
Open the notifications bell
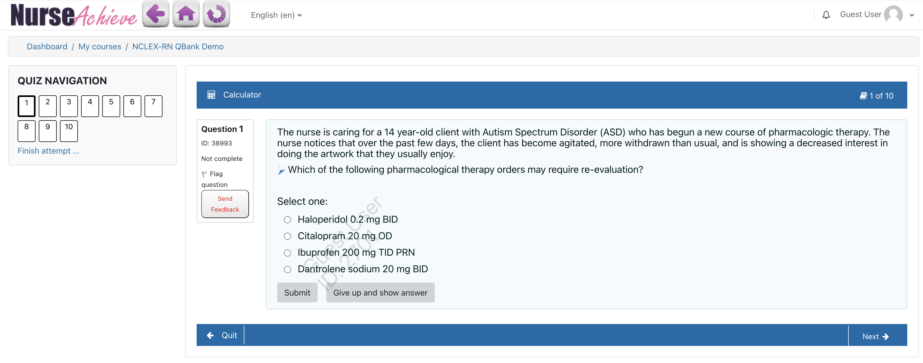click(x=826, y=15)
